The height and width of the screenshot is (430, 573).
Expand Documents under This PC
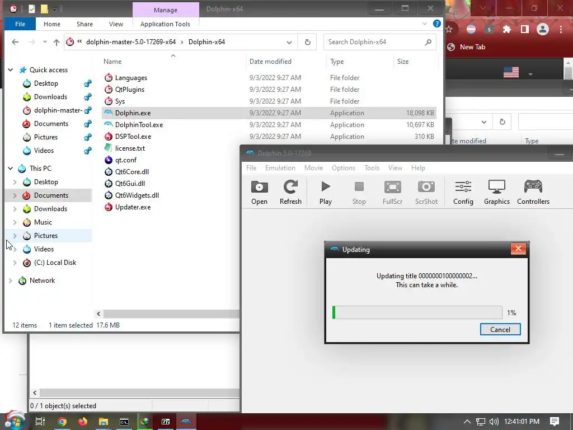pyautogui.click(x=15, y=195)
